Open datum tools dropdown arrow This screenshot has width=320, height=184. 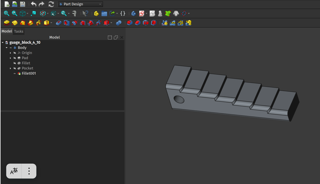(189, 13)
